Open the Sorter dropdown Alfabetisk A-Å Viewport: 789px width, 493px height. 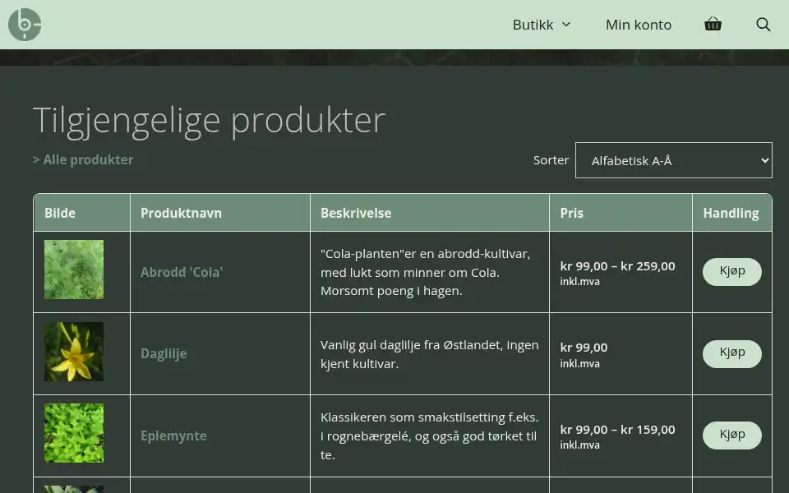673,160
